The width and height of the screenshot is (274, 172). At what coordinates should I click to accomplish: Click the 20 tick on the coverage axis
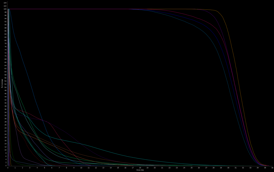pos(5,134)
